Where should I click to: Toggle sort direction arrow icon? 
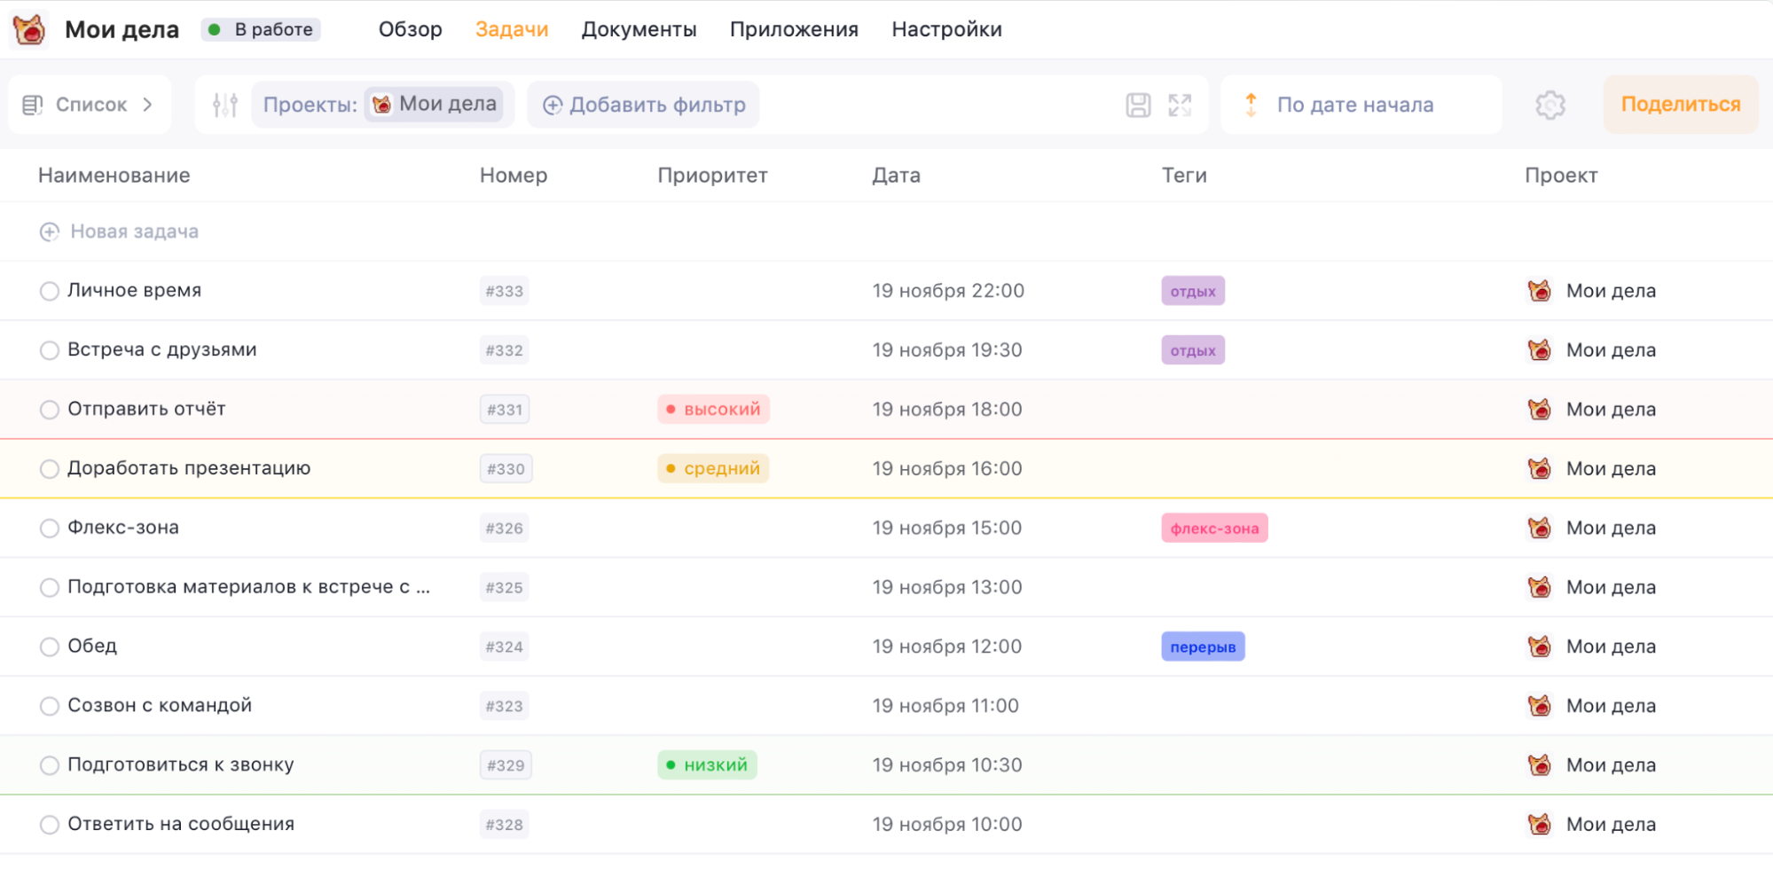click(x=1251, y=105)
